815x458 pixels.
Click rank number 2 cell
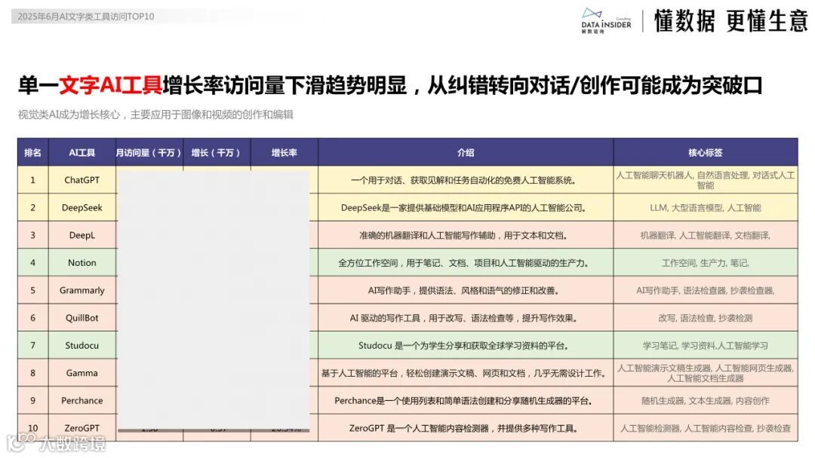pyautogui.click(x=32, y=207)
